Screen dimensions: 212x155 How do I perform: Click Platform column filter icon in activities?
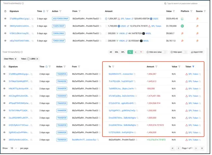[191, 11]
